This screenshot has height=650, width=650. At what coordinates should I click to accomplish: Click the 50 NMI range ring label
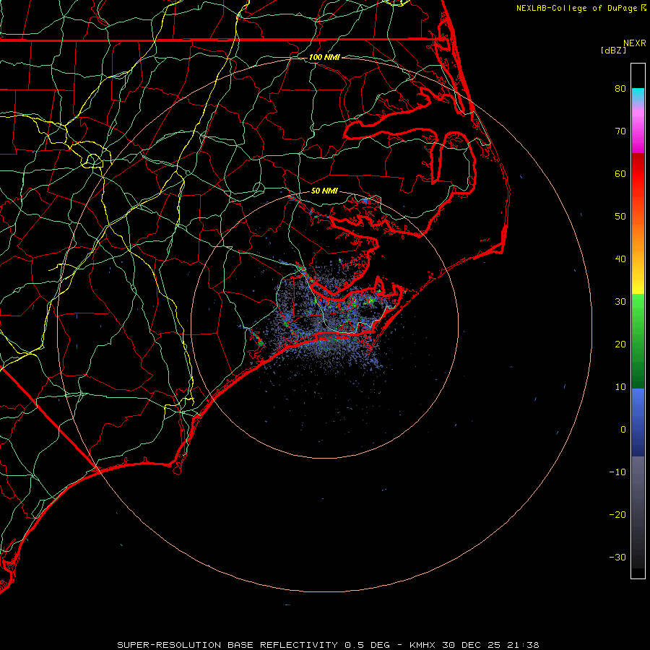tap(324, 191)
